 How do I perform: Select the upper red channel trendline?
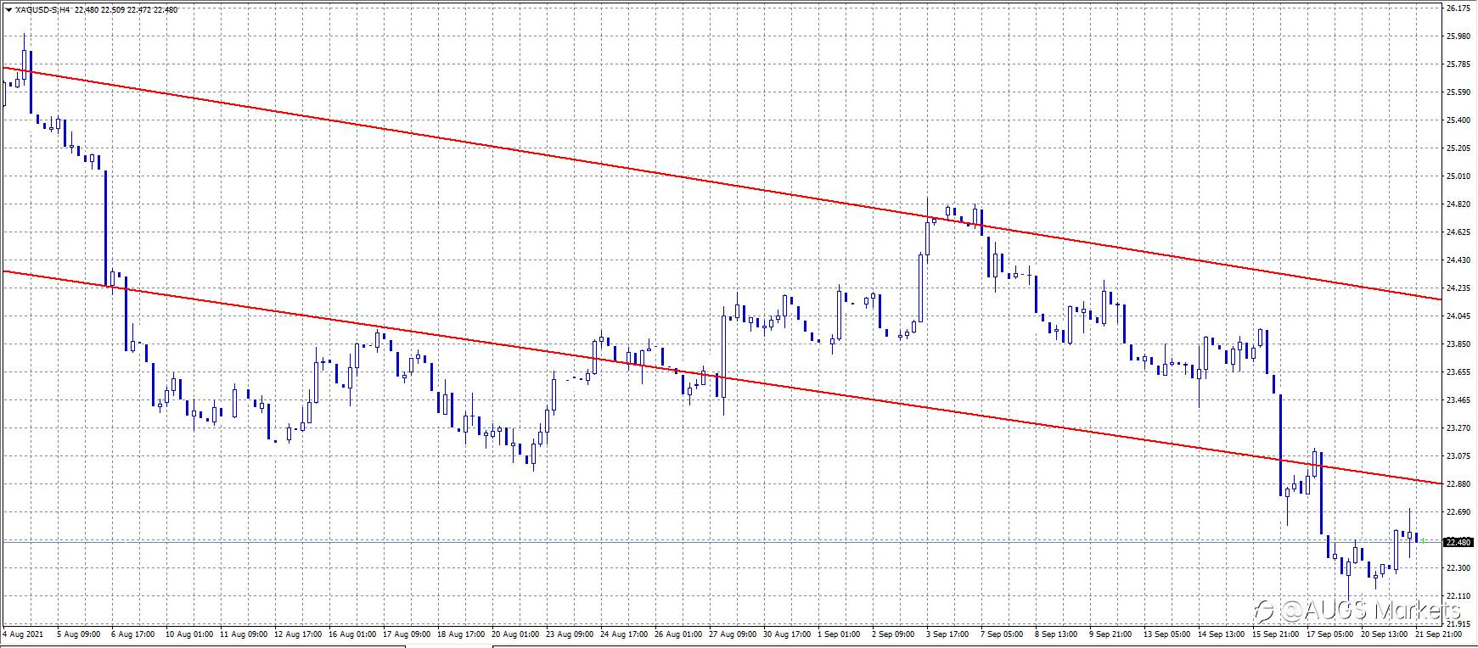click(722, 182)
